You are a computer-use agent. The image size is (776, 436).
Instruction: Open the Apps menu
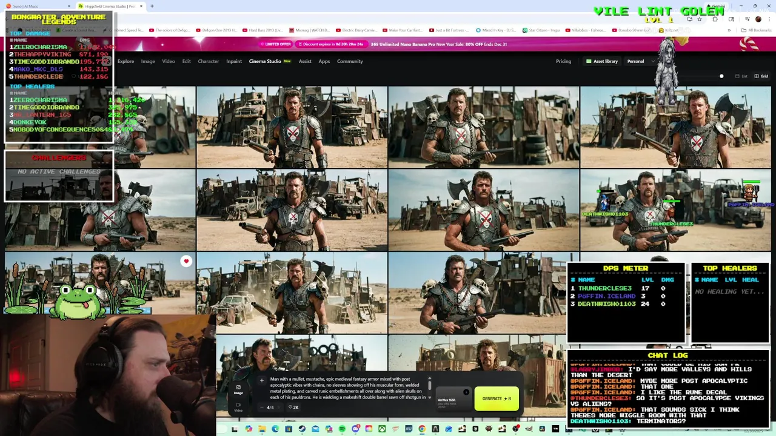pos(324,61)
